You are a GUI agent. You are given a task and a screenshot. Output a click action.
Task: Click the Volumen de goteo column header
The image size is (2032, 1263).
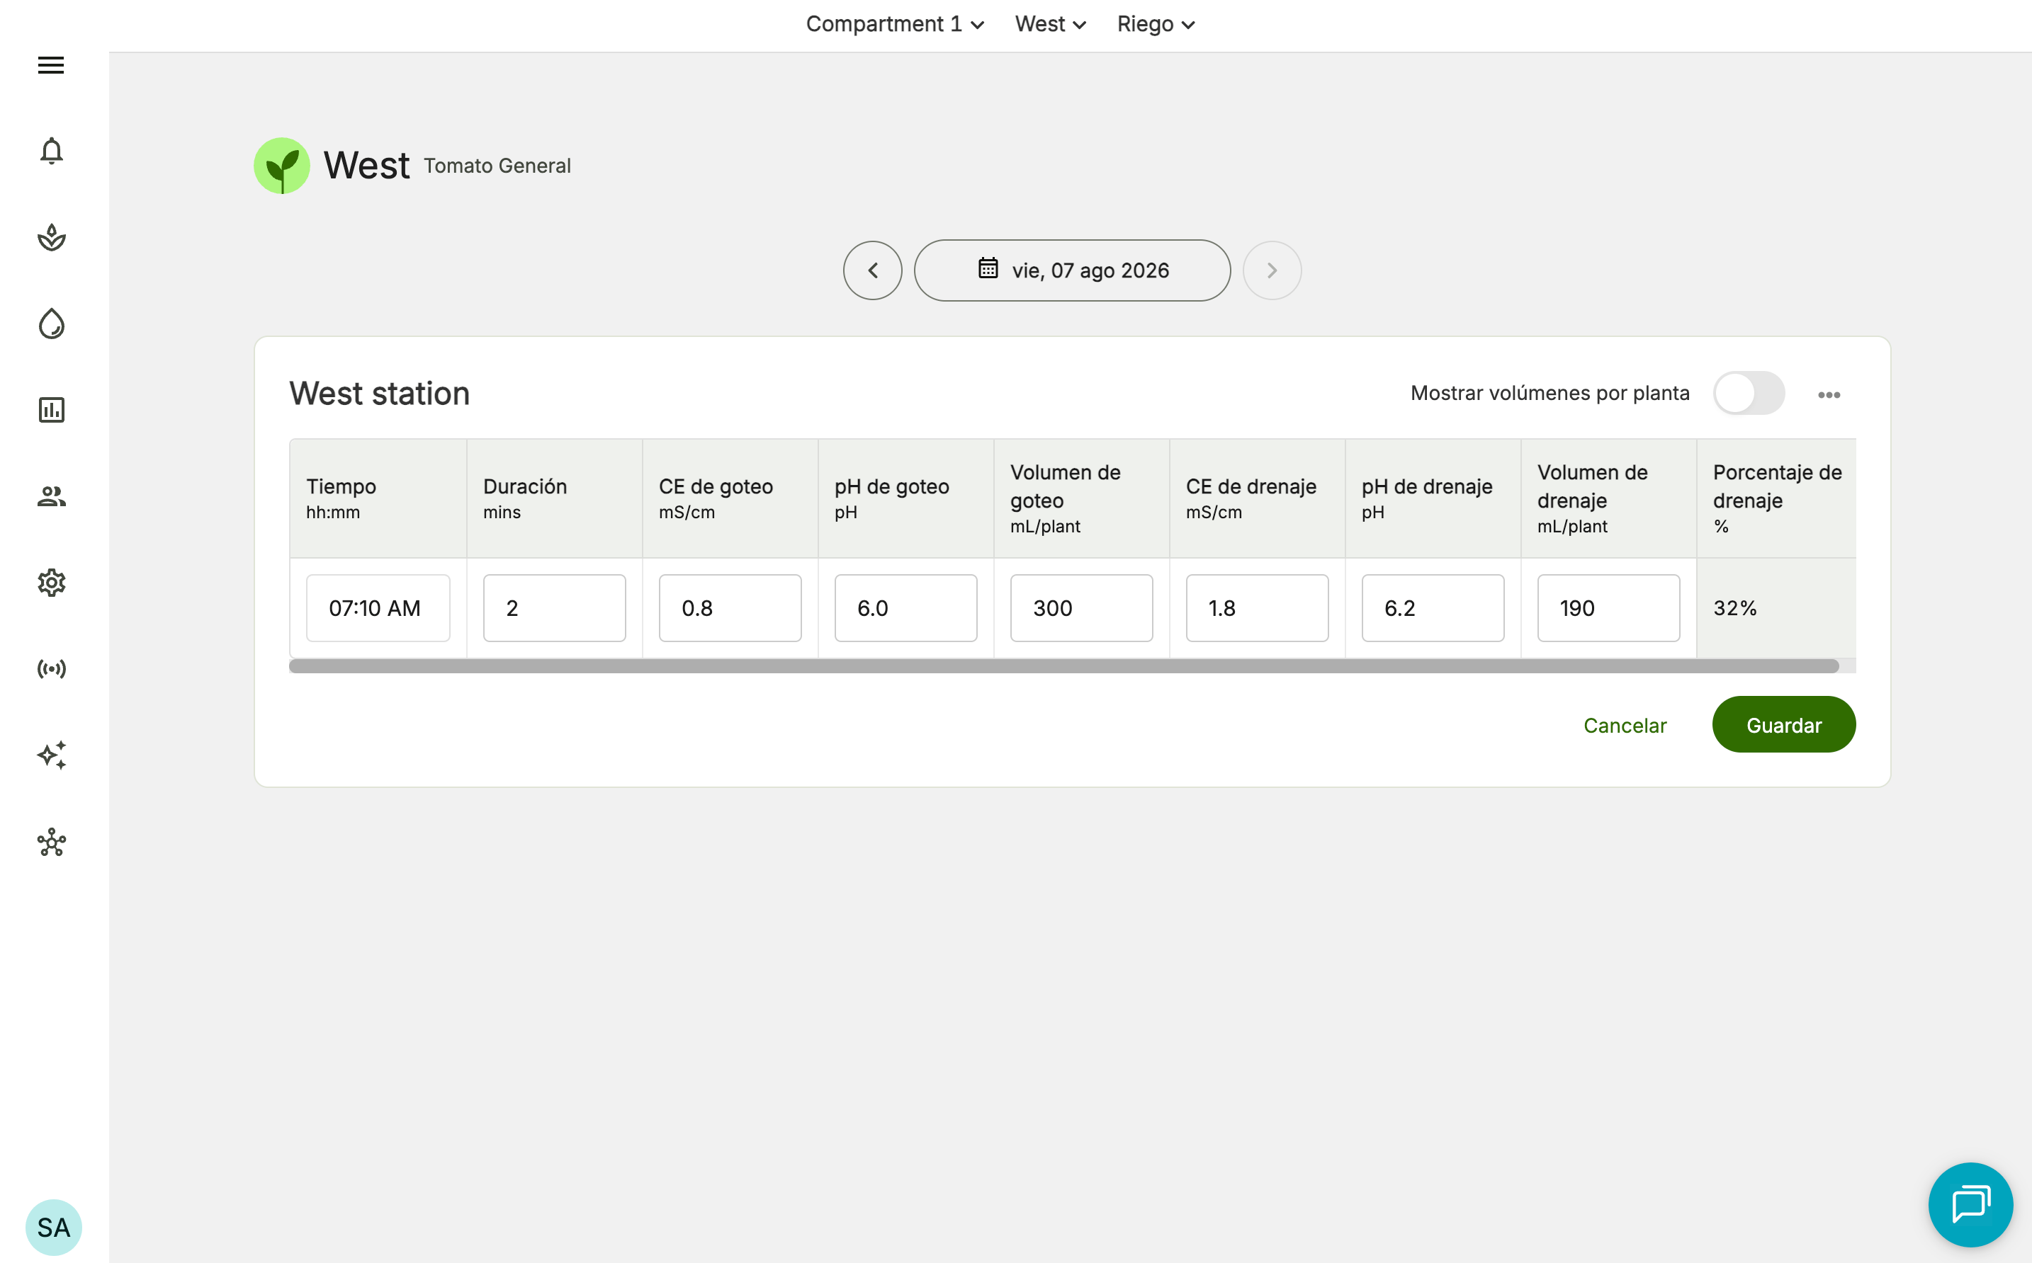coord(1080,498)
